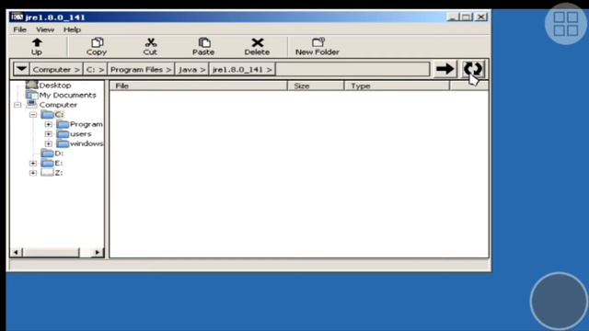Select the My Documents icon in the tree
The image size is (589, 331).
[x=31, y=95]
